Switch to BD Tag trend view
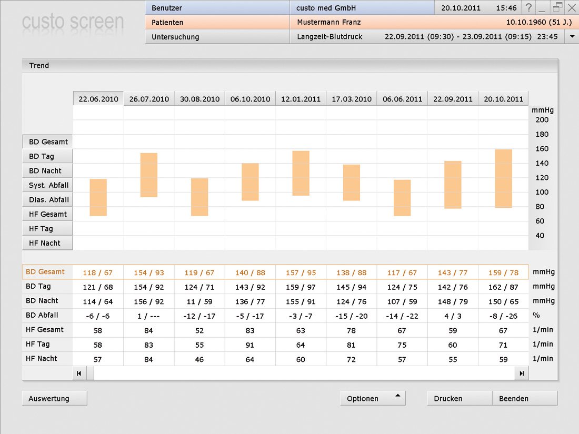Viewport: 579px width, 434px height. point(48,156)
